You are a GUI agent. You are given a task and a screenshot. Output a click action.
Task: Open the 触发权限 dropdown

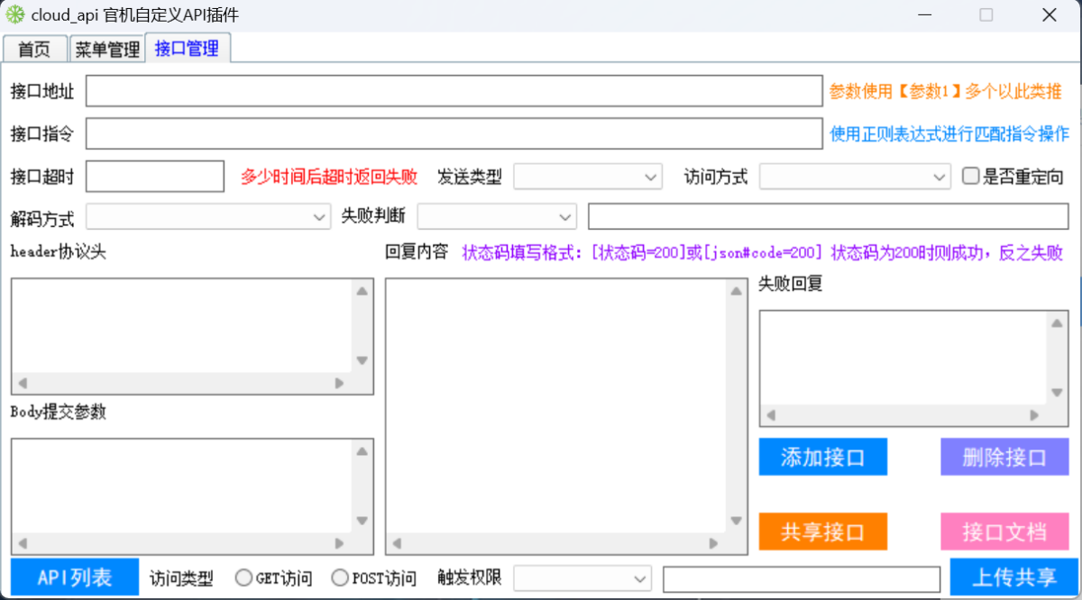(x=582, y=577)
